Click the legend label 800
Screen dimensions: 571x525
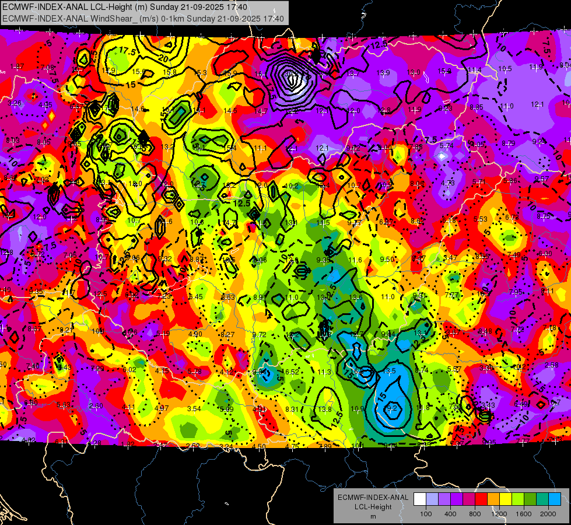475,514
